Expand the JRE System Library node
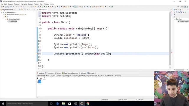The height and width of the screenshot is (106, 189). (x=3, y=14)
